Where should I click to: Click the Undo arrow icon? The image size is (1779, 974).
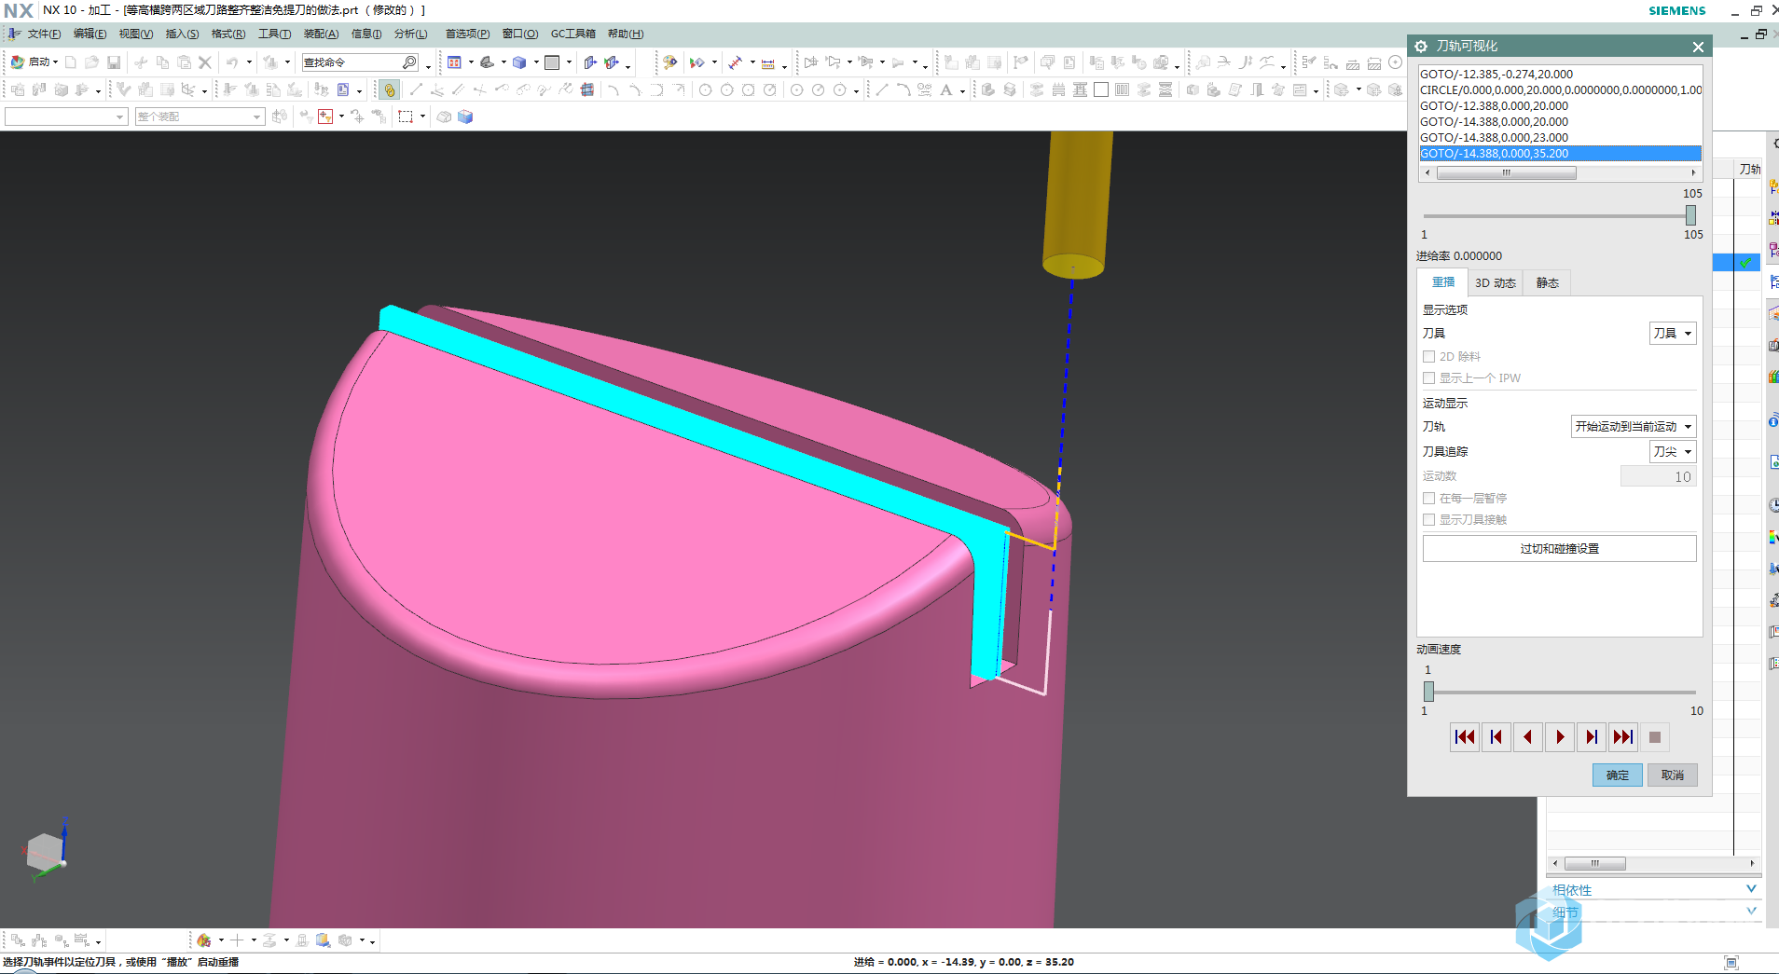pos(232,62)
